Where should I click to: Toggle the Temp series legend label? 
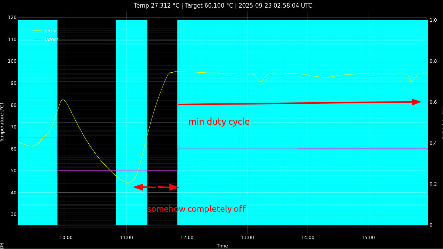pos(50,31)
